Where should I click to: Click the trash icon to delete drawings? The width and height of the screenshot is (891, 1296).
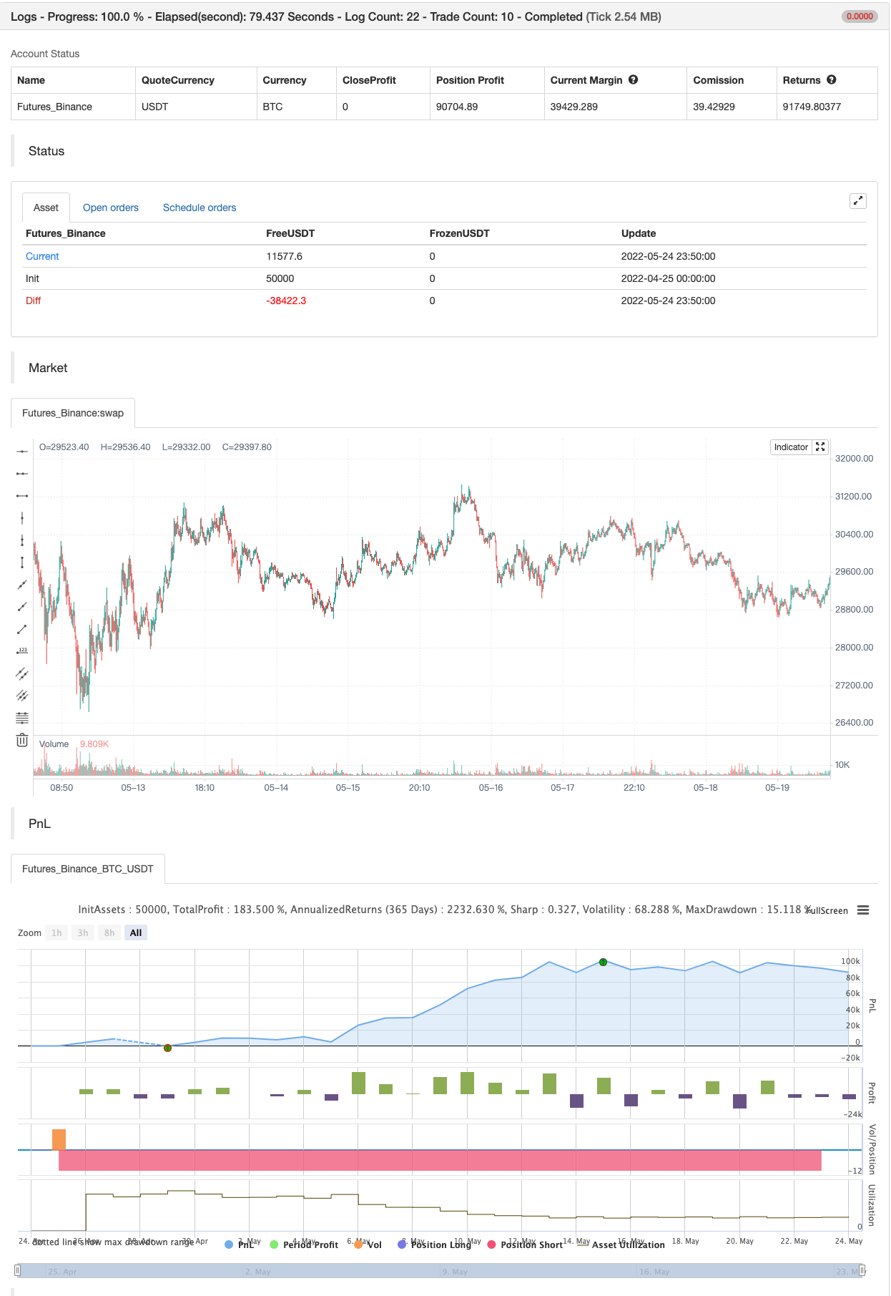(22, 740)
